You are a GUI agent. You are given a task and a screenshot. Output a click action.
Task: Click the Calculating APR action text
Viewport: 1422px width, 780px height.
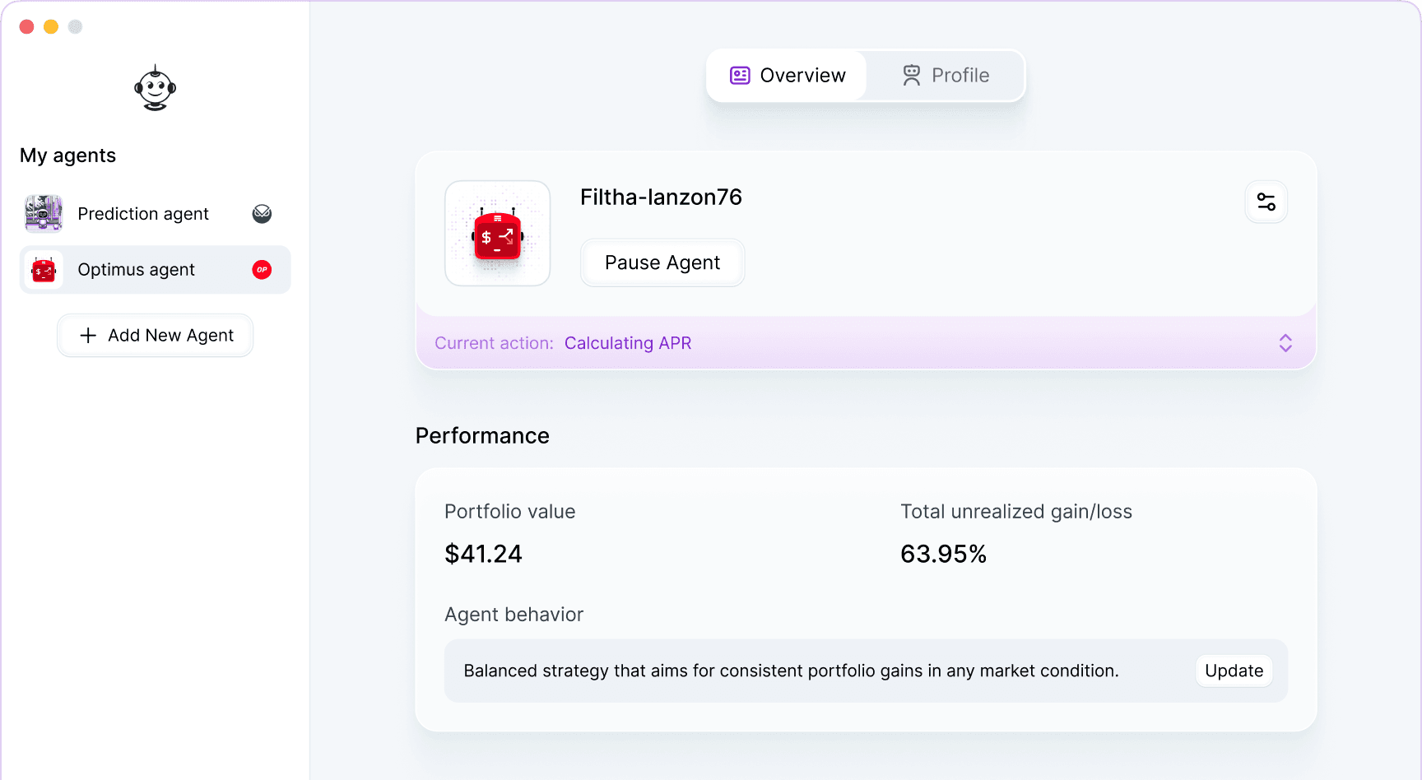tap(628, 343)
